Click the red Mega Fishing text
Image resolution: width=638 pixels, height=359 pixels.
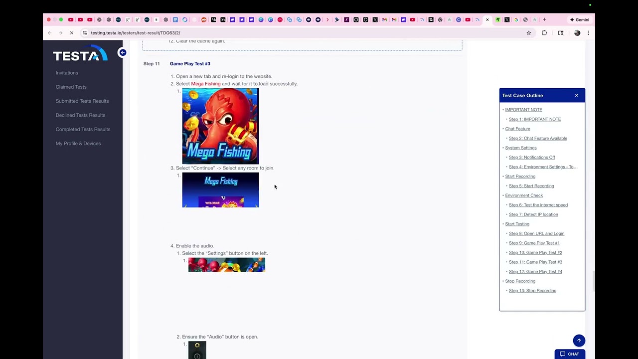click(x=206, y=84)
